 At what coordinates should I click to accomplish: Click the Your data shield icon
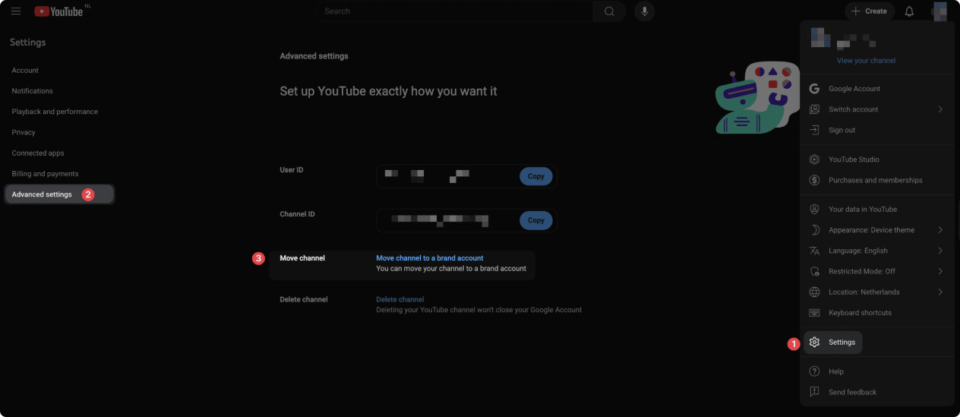tap(814, 209)
